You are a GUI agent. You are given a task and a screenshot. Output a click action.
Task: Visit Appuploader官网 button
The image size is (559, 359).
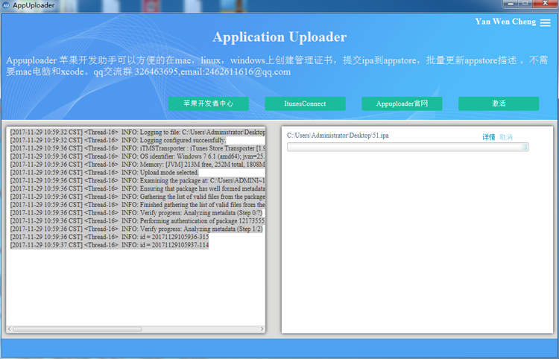(x=402, y=104)
